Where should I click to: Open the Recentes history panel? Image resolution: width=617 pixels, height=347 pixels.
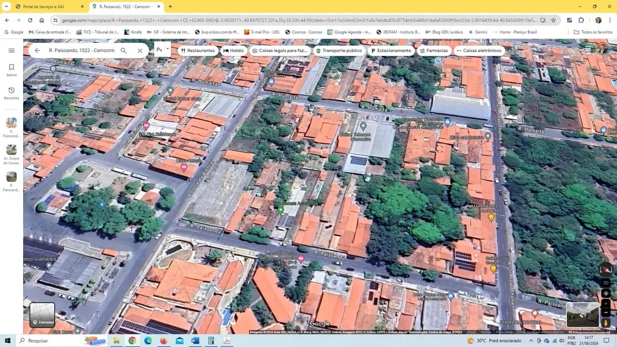[12, 93]
